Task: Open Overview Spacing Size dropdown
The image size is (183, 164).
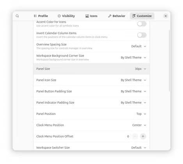Action: [139, 46]
